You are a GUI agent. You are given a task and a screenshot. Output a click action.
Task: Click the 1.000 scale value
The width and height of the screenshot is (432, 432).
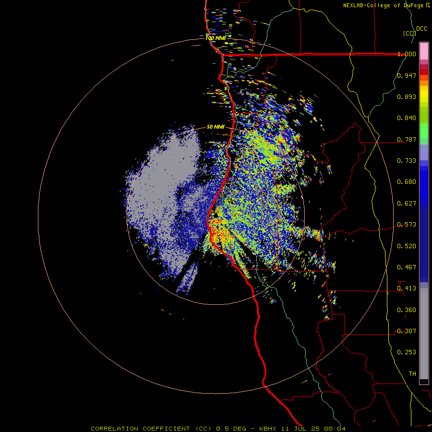(x=407, y=54)
